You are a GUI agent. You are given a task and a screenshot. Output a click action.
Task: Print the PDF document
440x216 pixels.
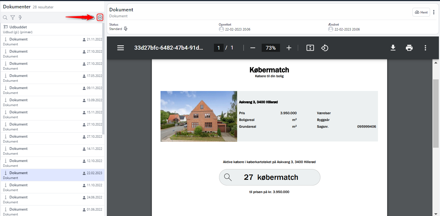click(x=409, y=48)
